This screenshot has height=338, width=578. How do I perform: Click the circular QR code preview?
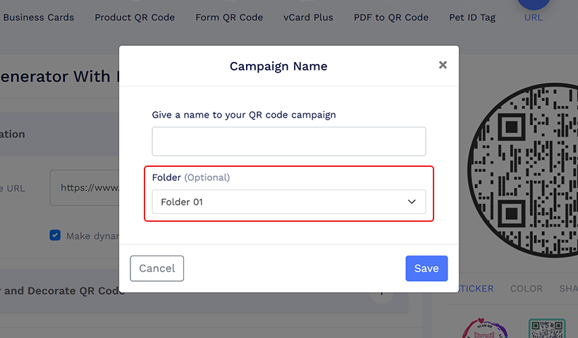click(524, 170)
